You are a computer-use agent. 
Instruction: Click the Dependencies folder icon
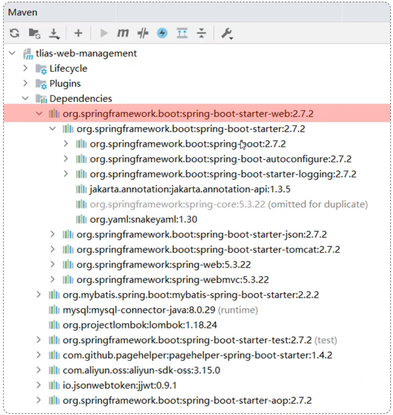point(41,99)
